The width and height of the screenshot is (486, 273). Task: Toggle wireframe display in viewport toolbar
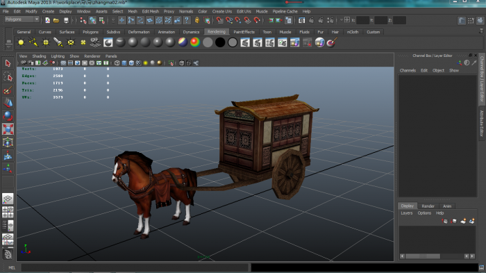coord(117,63)
